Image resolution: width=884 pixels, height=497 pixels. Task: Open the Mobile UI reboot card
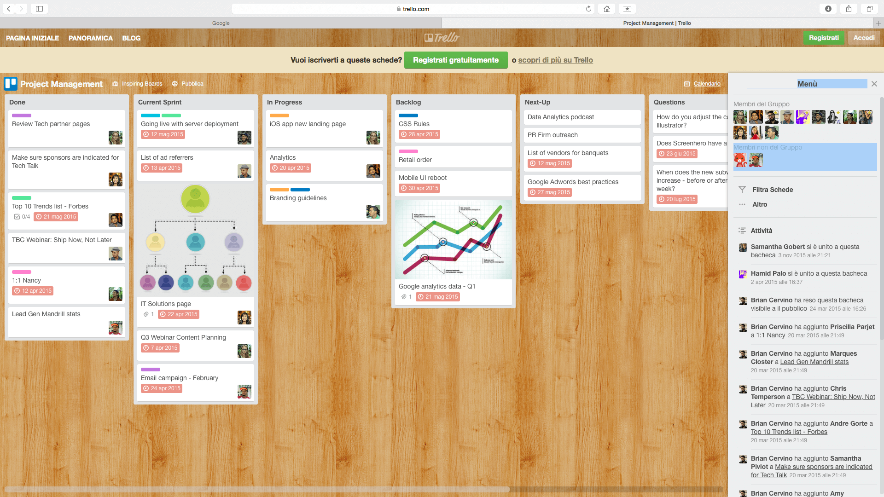tap(454, 184)
